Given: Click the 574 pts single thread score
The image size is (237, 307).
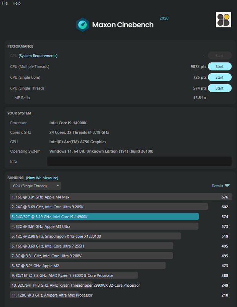Looking at the screenshot, I should 200,88.
